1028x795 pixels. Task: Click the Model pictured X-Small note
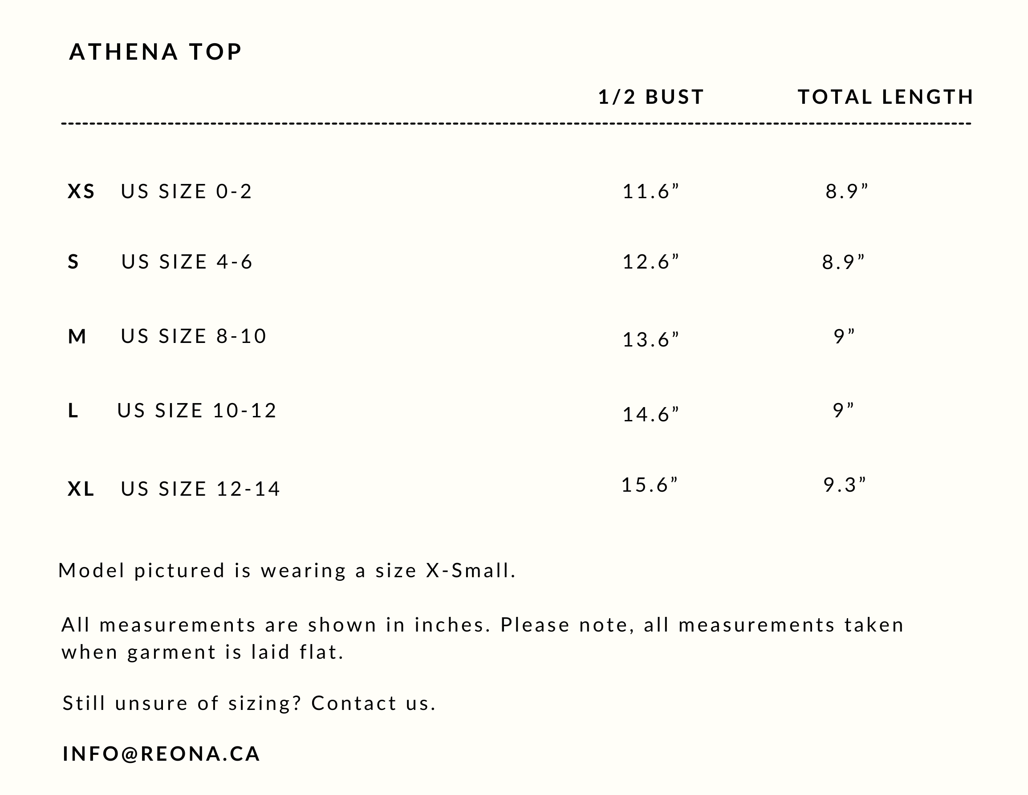click(x=287, y=571)
